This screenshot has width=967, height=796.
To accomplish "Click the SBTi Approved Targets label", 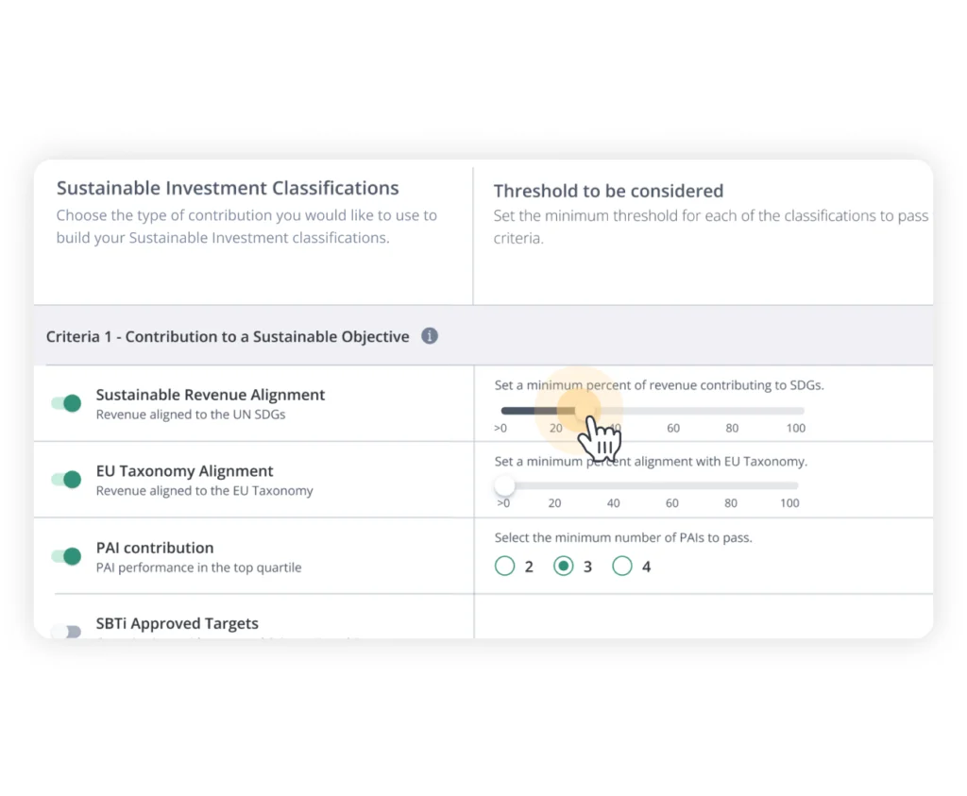I will point(178,623).
